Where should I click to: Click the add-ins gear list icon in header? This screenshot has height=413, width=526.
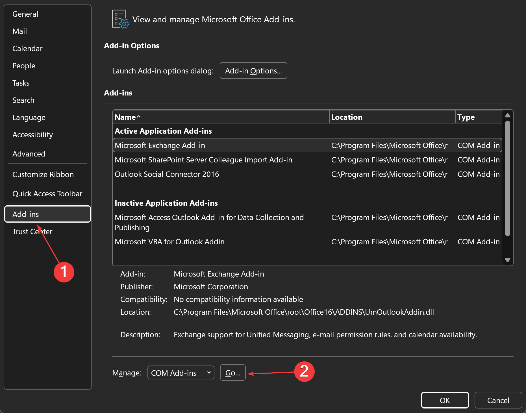click(121, 19)
